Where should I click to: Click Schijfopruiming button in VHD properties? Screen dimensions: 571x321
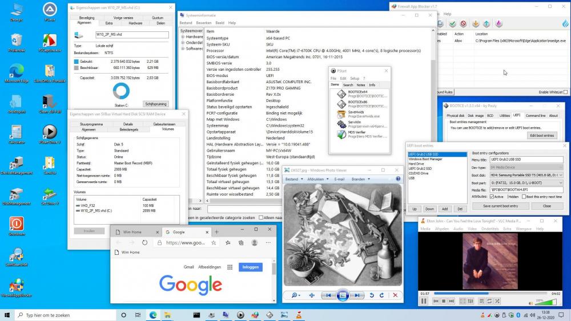156,104
